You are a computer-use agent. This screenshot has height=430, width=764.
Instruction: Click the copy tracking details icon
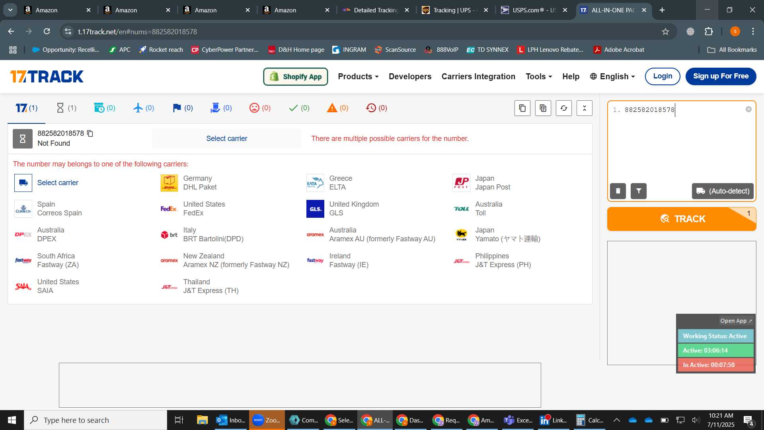(x=543, y=108)
